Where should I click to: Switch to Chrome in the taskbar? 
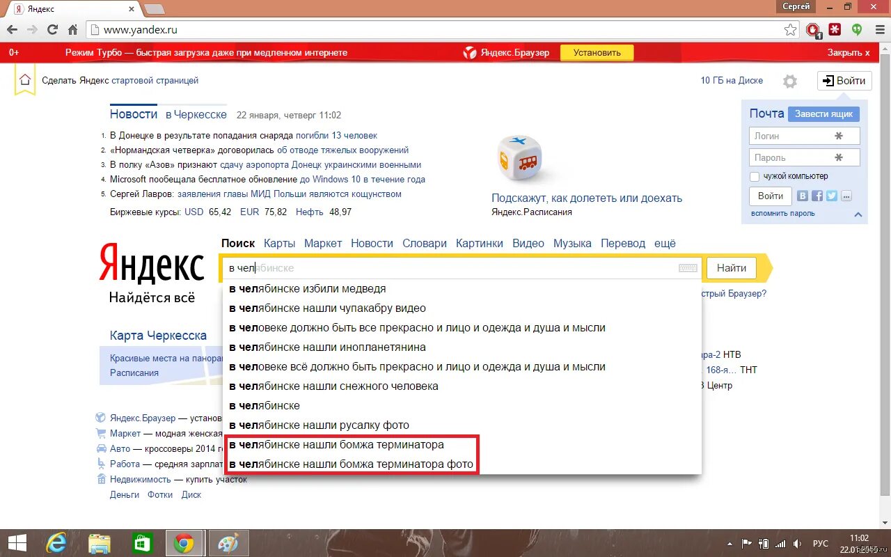pyautogui.click(x=184, y=544)
